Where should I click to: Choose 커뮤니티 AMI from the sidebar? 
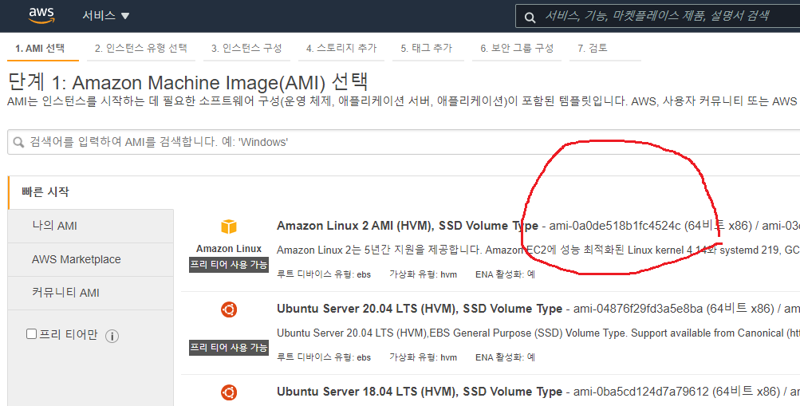[65, 293]
